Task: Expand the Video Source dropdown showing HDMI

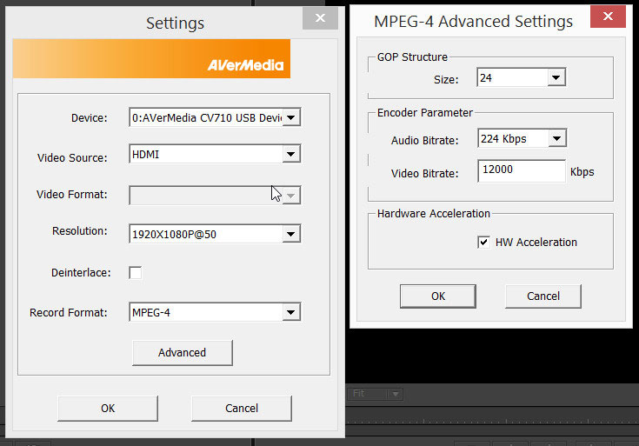Action: (215, 154)
